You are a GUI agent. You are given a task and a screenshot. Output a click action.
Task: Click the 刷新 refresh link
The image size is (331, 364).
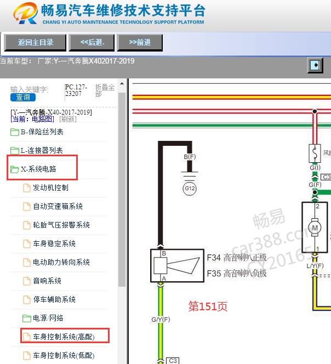pos(68,119)
